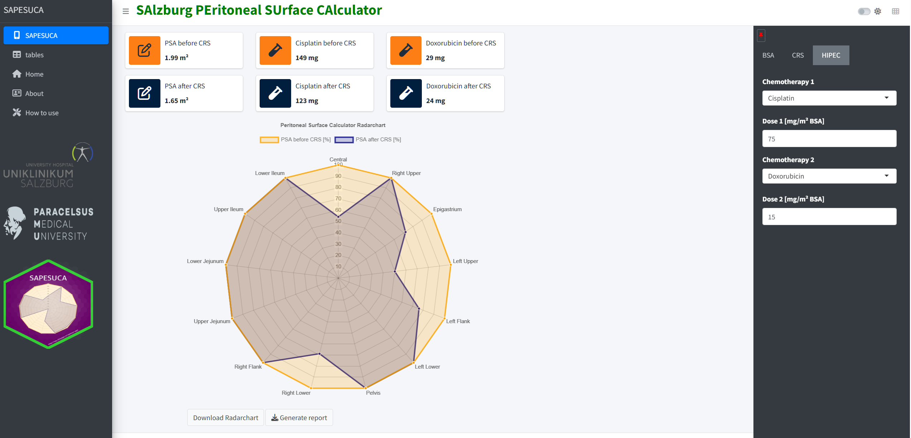Open the tables sidebar menu item

[x=34, y=55]
